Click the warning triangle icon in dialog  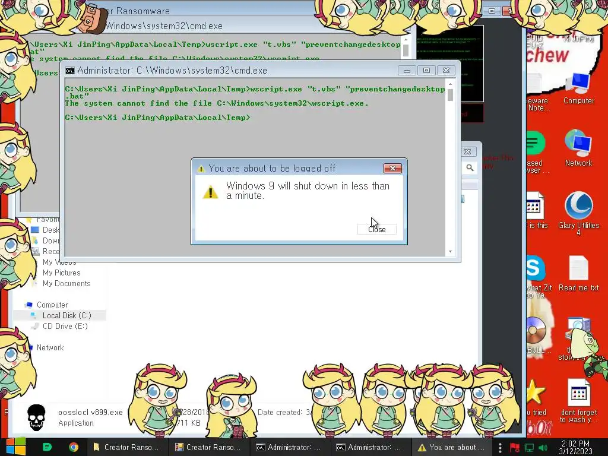coord(211,192)
